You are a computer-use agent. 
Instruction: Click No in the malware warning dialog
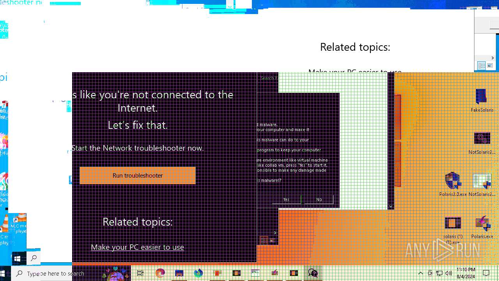tap(319, 199)
